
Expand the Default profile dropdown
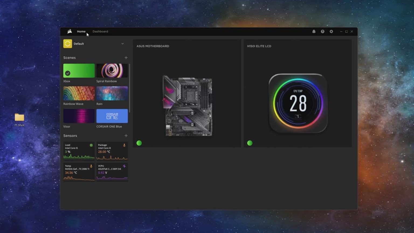coord(123,44)
